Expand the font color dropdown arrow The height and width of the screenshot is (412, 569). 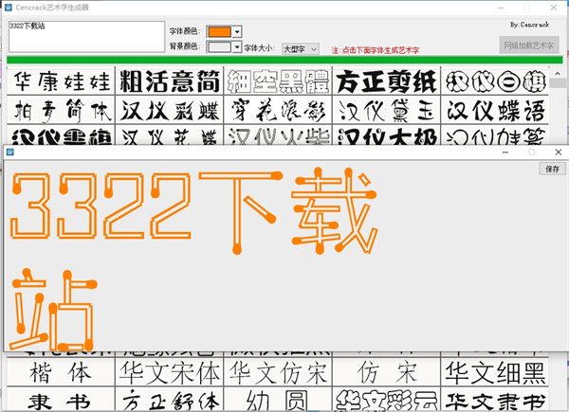coord(237,31)
